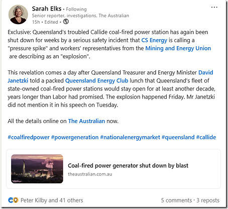
Task: Click the reaction emoji icons
Action: click(13, 200)
